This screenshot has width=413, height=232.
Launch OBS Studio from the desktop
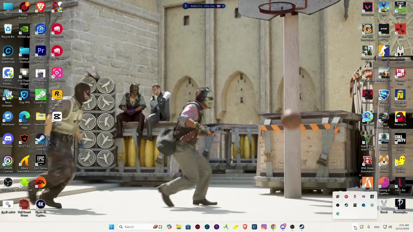(x=8, y=184)
